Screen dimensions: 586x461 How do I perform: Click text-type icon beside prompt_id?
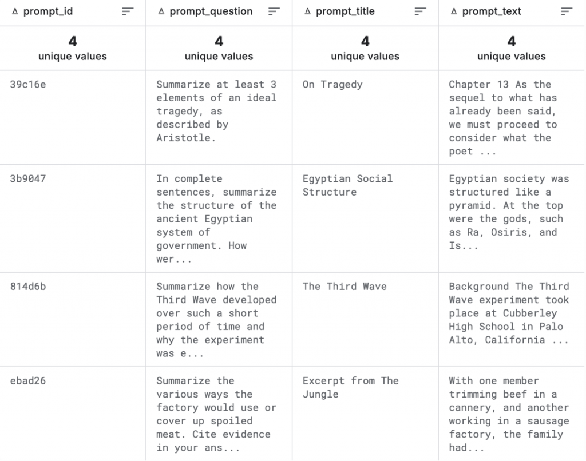point(15,11)
